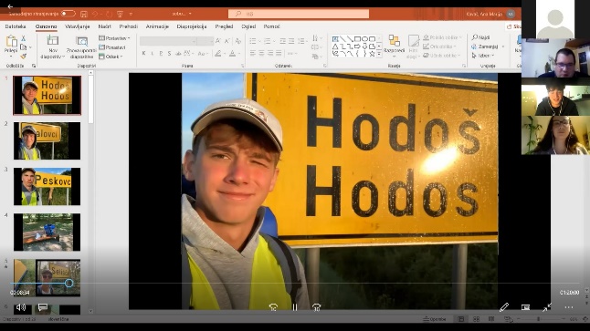590x331 pixels.
Task: Expand the Nov diapozitiv dropdown
Action: [53, 57]
